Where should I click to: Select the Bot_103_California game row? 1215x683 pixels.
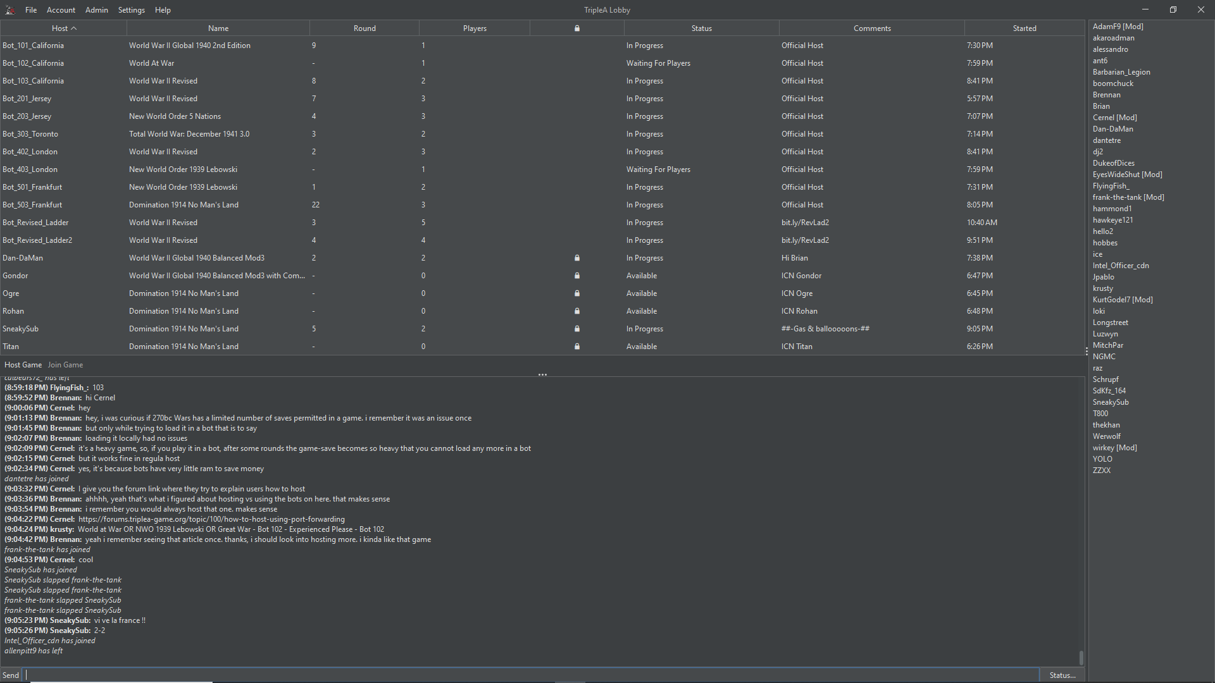tap(542, 81)
